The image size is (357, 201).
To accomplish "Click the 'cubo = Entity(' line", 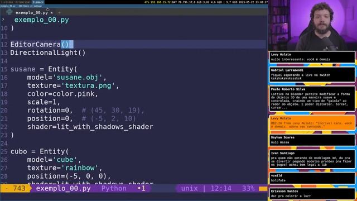I will click(x=40, y=151).
